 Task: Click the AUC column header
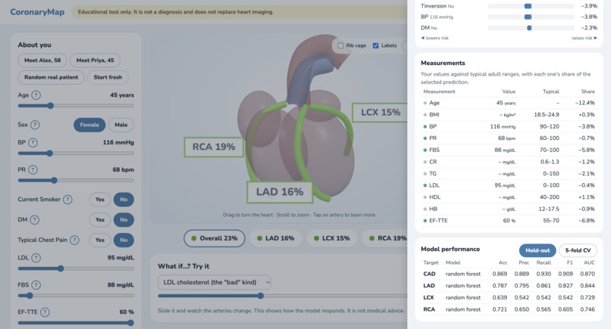[x=589, y=262]
